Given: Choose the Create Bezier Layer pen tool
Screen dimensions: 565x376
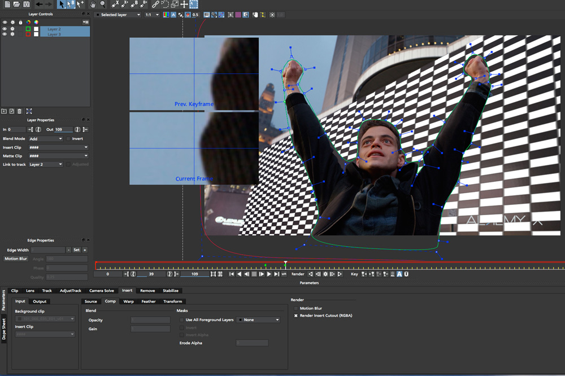Looking at the screenshot, I should click(134, 5).
